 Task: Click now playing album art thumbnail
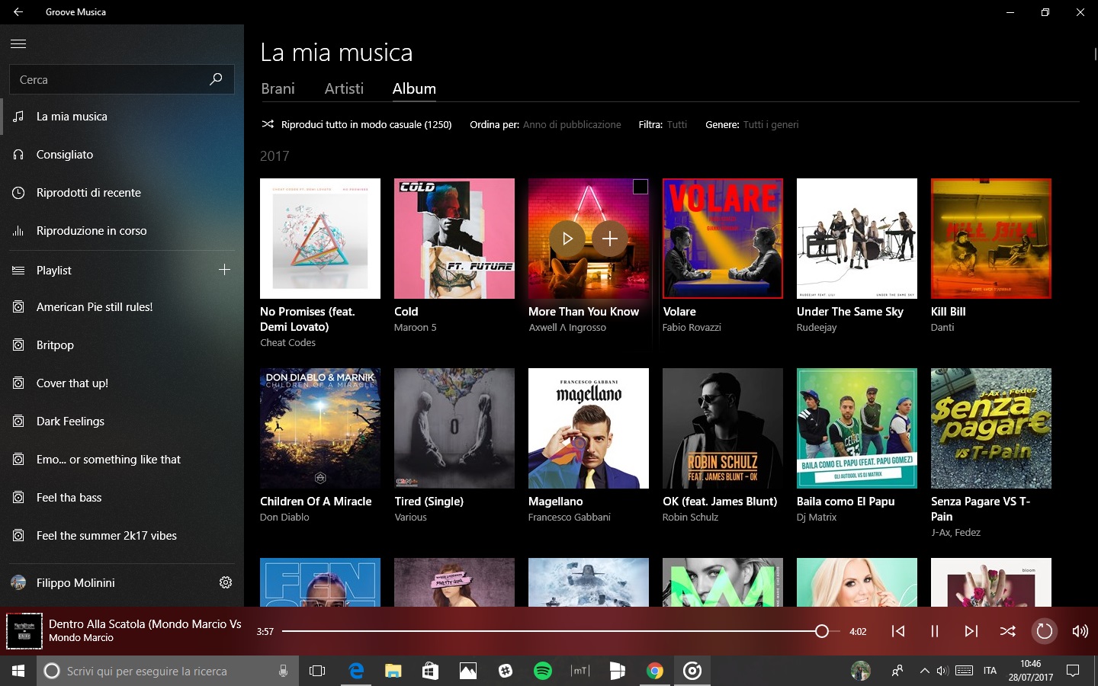click(24, 631)
